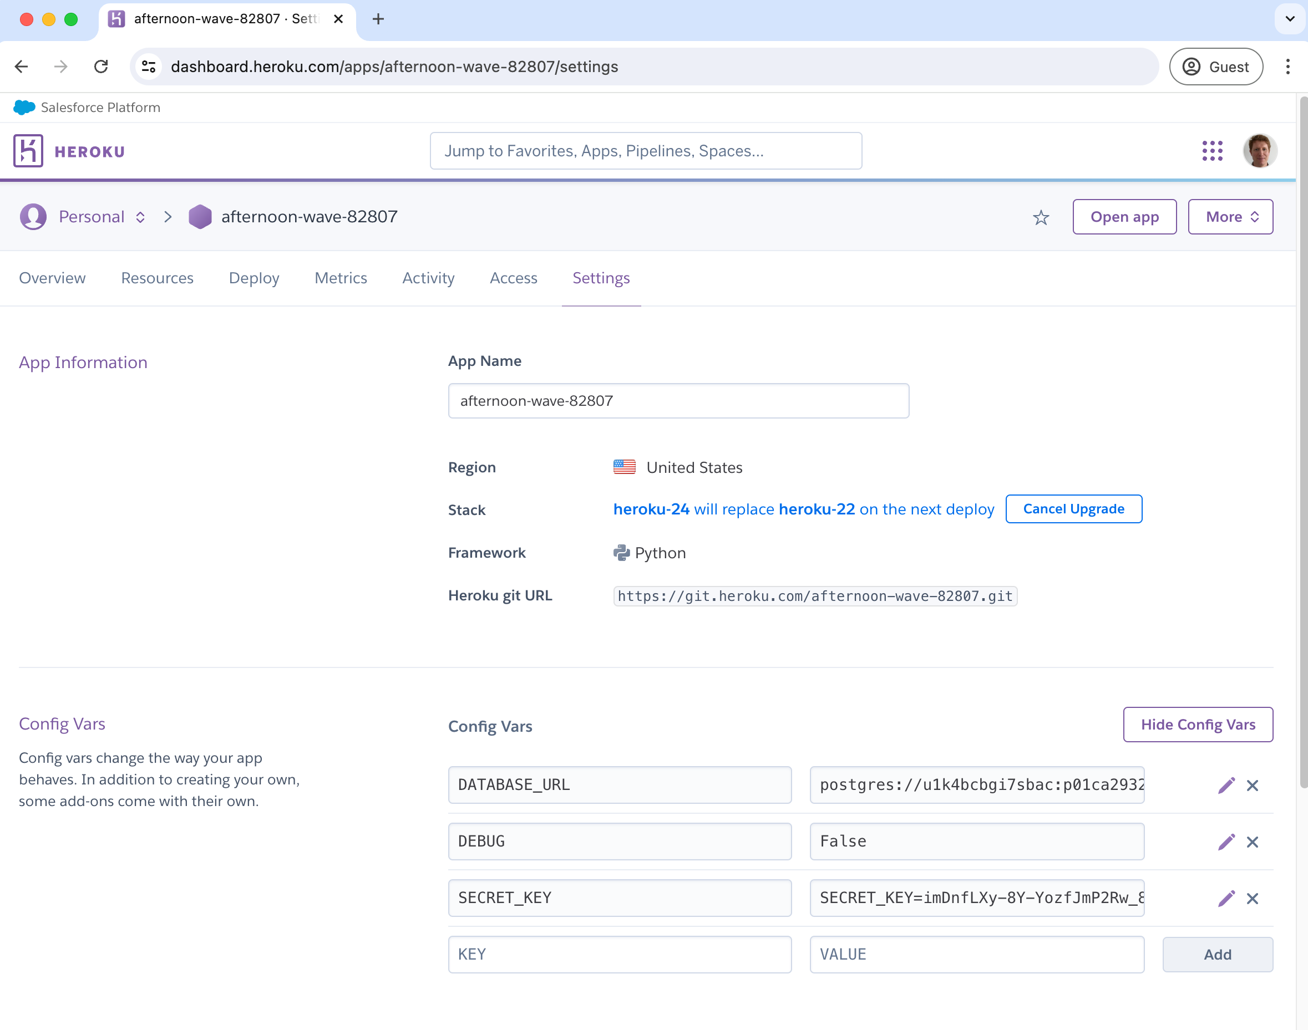Viewport: 1308px width, 1030px height.
Task: Follow the heroku-22 stack link
Action: (x=817, y=509)
